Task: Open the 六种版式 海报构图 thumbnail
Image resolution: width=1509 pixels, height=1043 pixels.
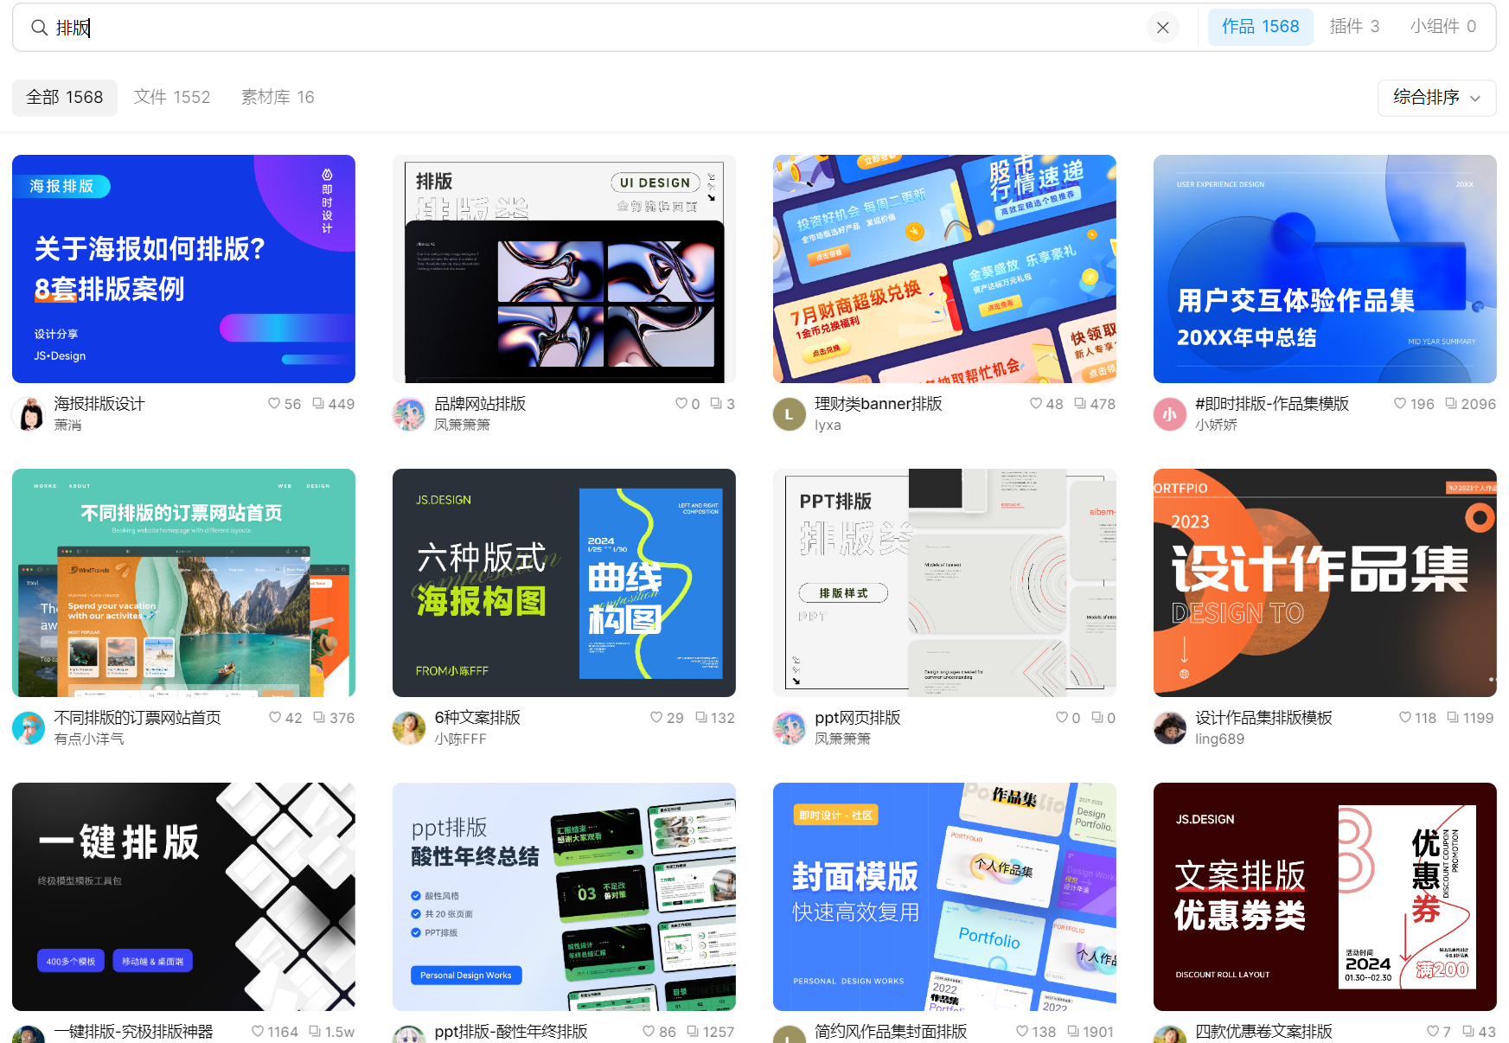Action: tap(564, 583)
